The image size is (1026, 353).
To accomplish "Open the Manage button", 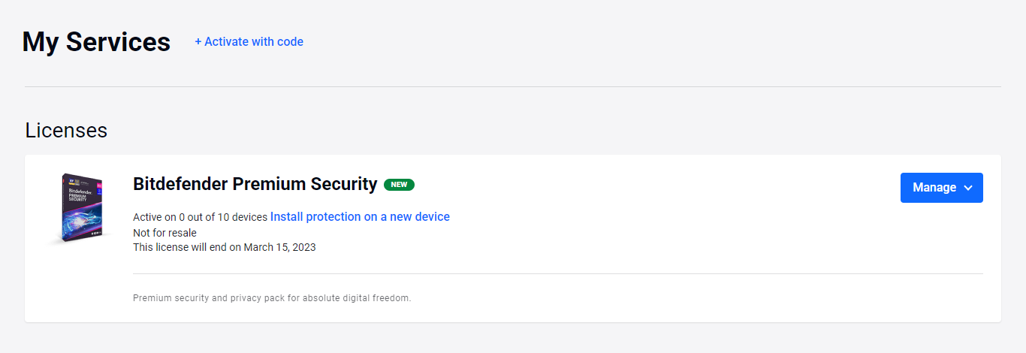I will 941,188.
